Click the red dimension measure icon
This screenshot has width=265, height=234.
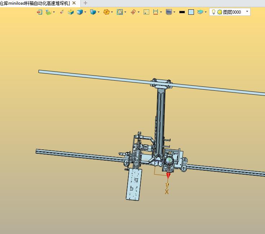point(155,12)
